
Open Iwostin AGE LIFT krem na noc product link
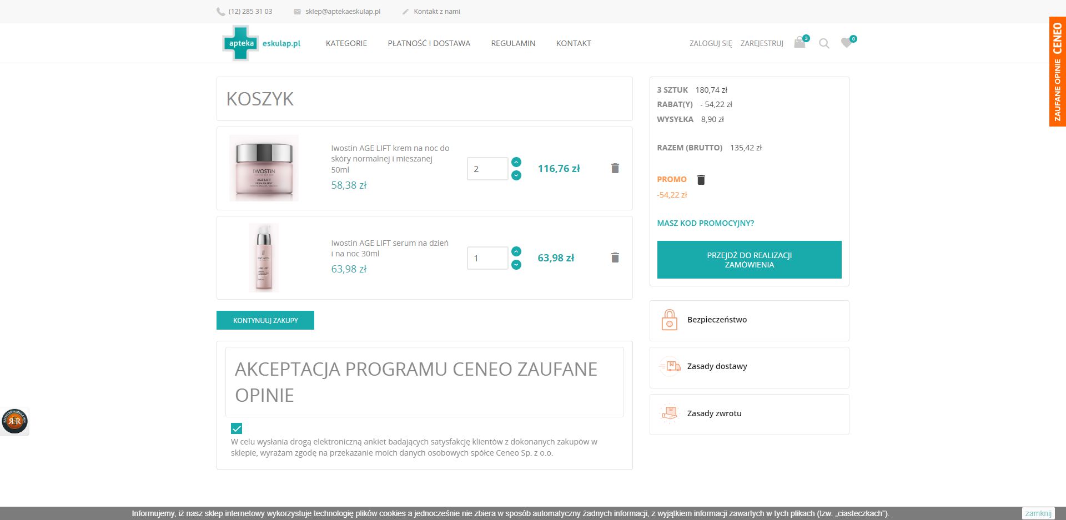(x=390, y=159)
